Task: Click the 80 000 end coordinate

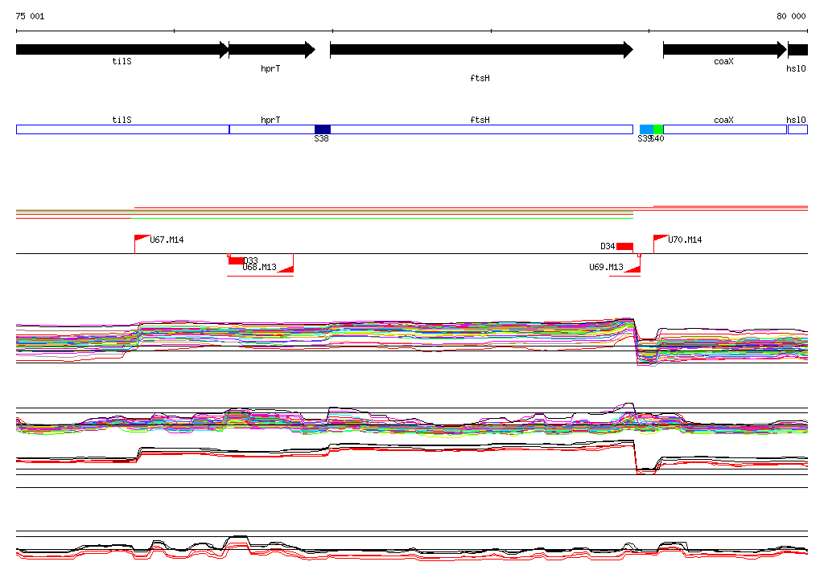Action: coord(792,16)
